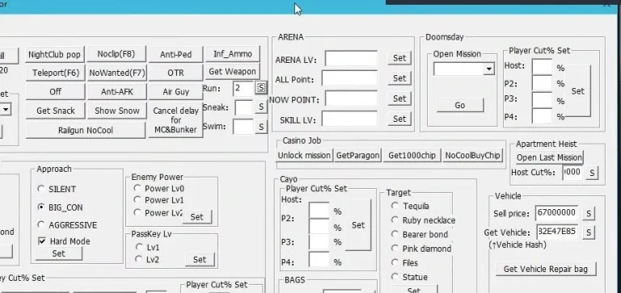Select Power Lv2 enemy power

point(137,213)
